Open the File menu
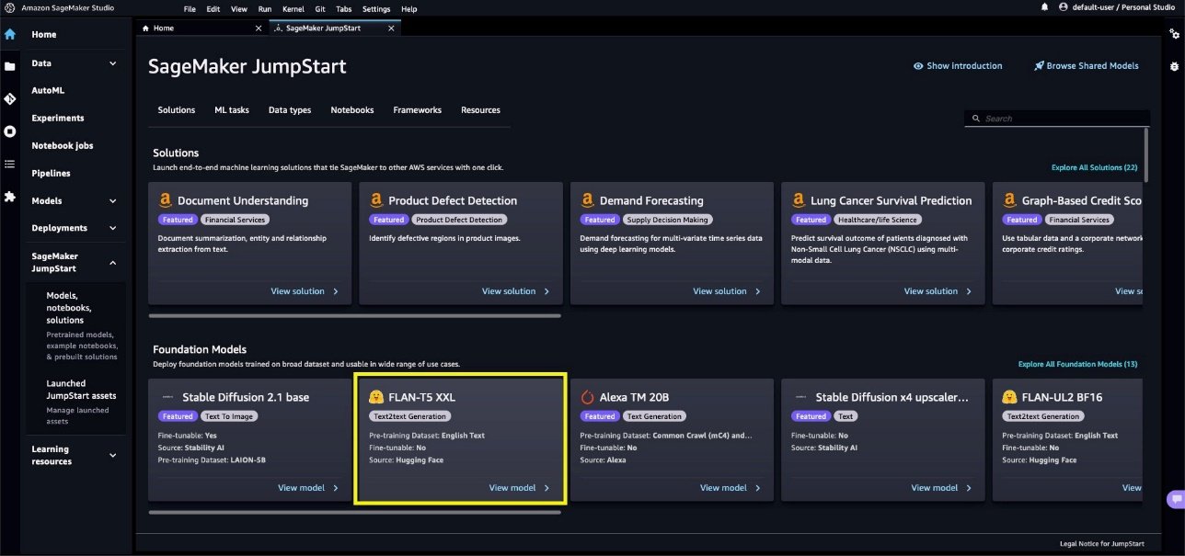The height and width of the screenshot is (556, 1185). pyautogui.click(x=190, y=8)
